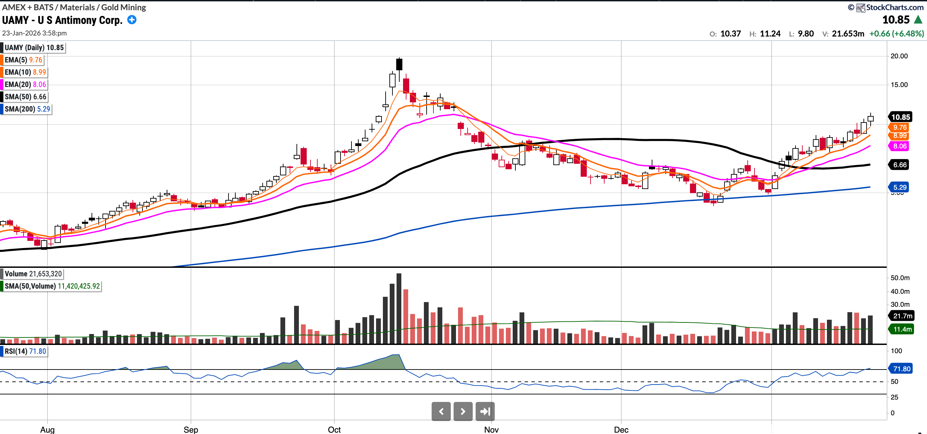The image size is (927, 434).
Task: Click the StockCharts.com logo icon
Action: (860, 8)
